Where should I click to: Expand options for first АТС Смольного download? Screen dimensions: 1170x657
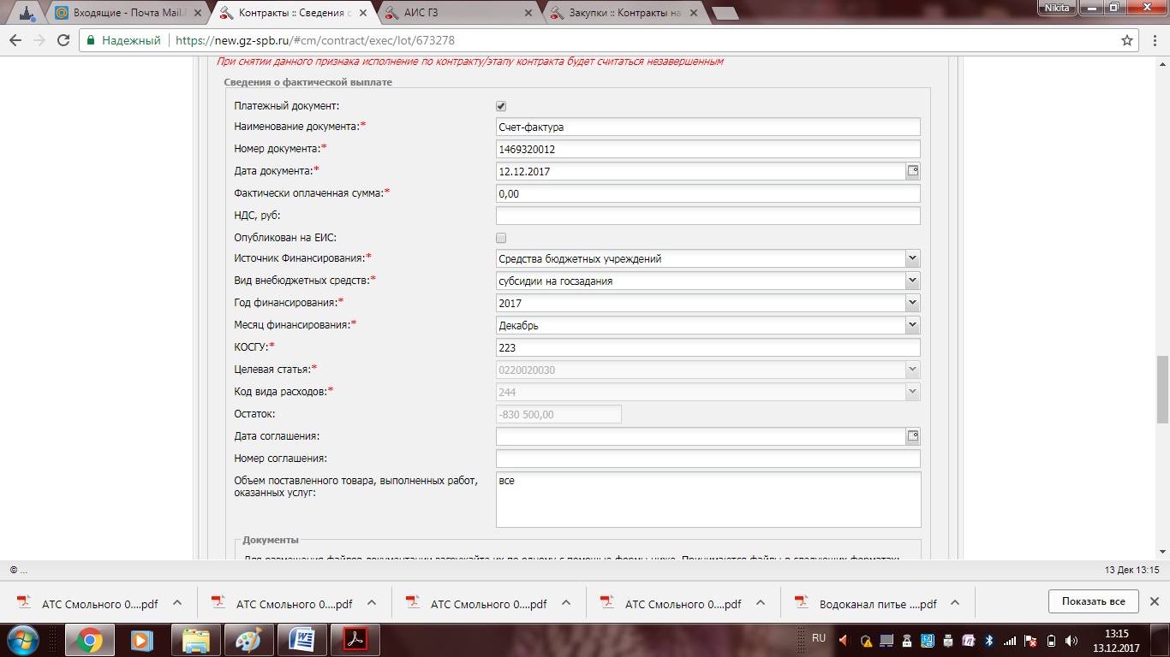[177, 602]
